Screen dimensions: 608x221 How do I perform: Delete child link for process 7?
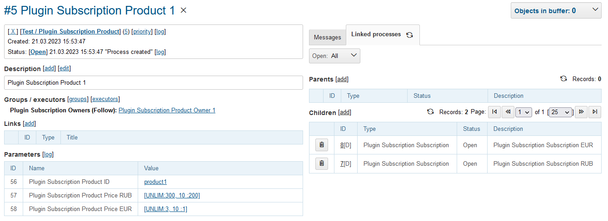[x=322, y=163]
